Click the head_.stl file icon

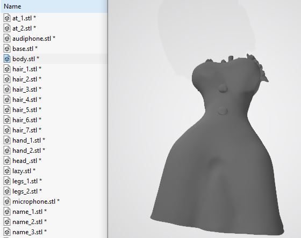[x=7, y=161]
